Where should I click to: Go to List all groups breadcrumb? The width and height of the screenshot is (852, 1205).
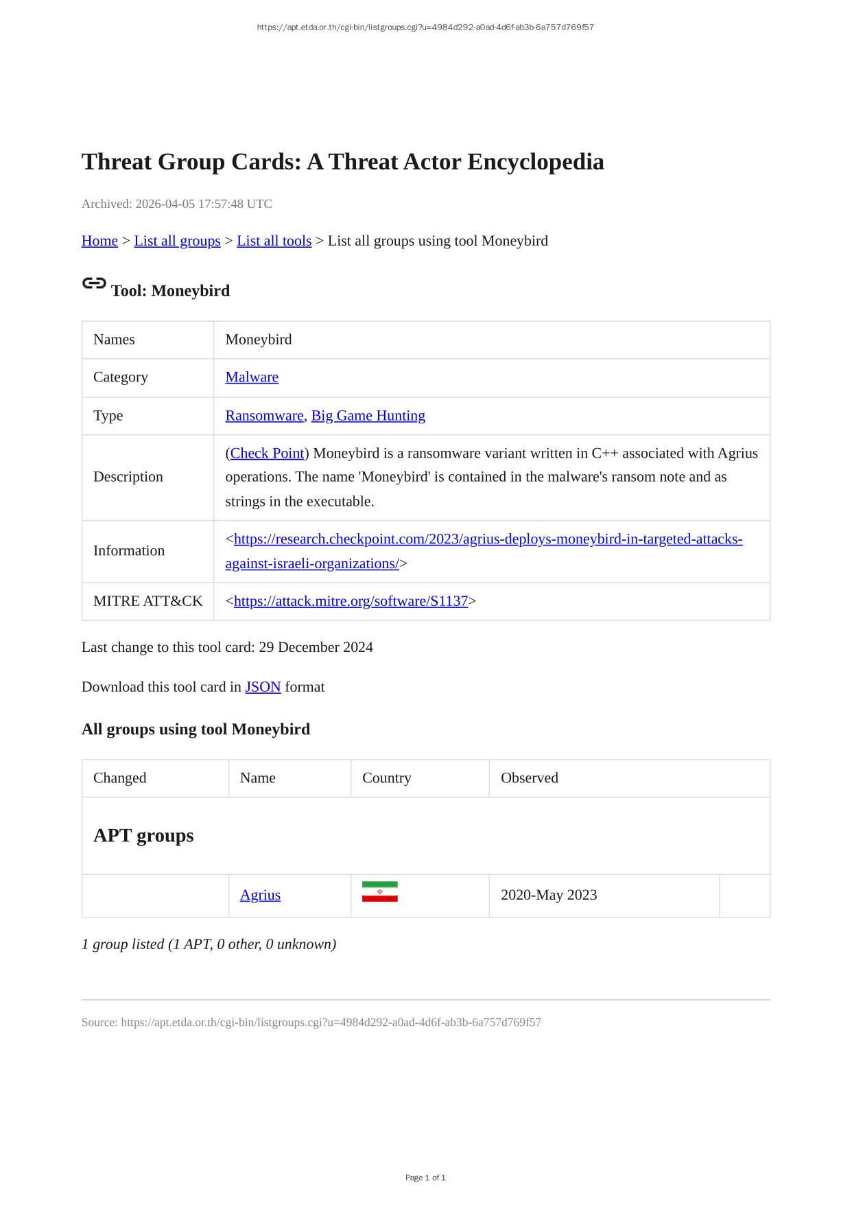[x=177, y=241]
